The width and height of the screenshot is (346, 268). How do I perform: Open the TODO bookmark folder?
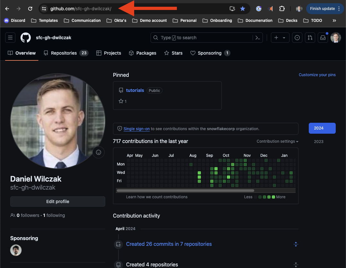point(313,21)
